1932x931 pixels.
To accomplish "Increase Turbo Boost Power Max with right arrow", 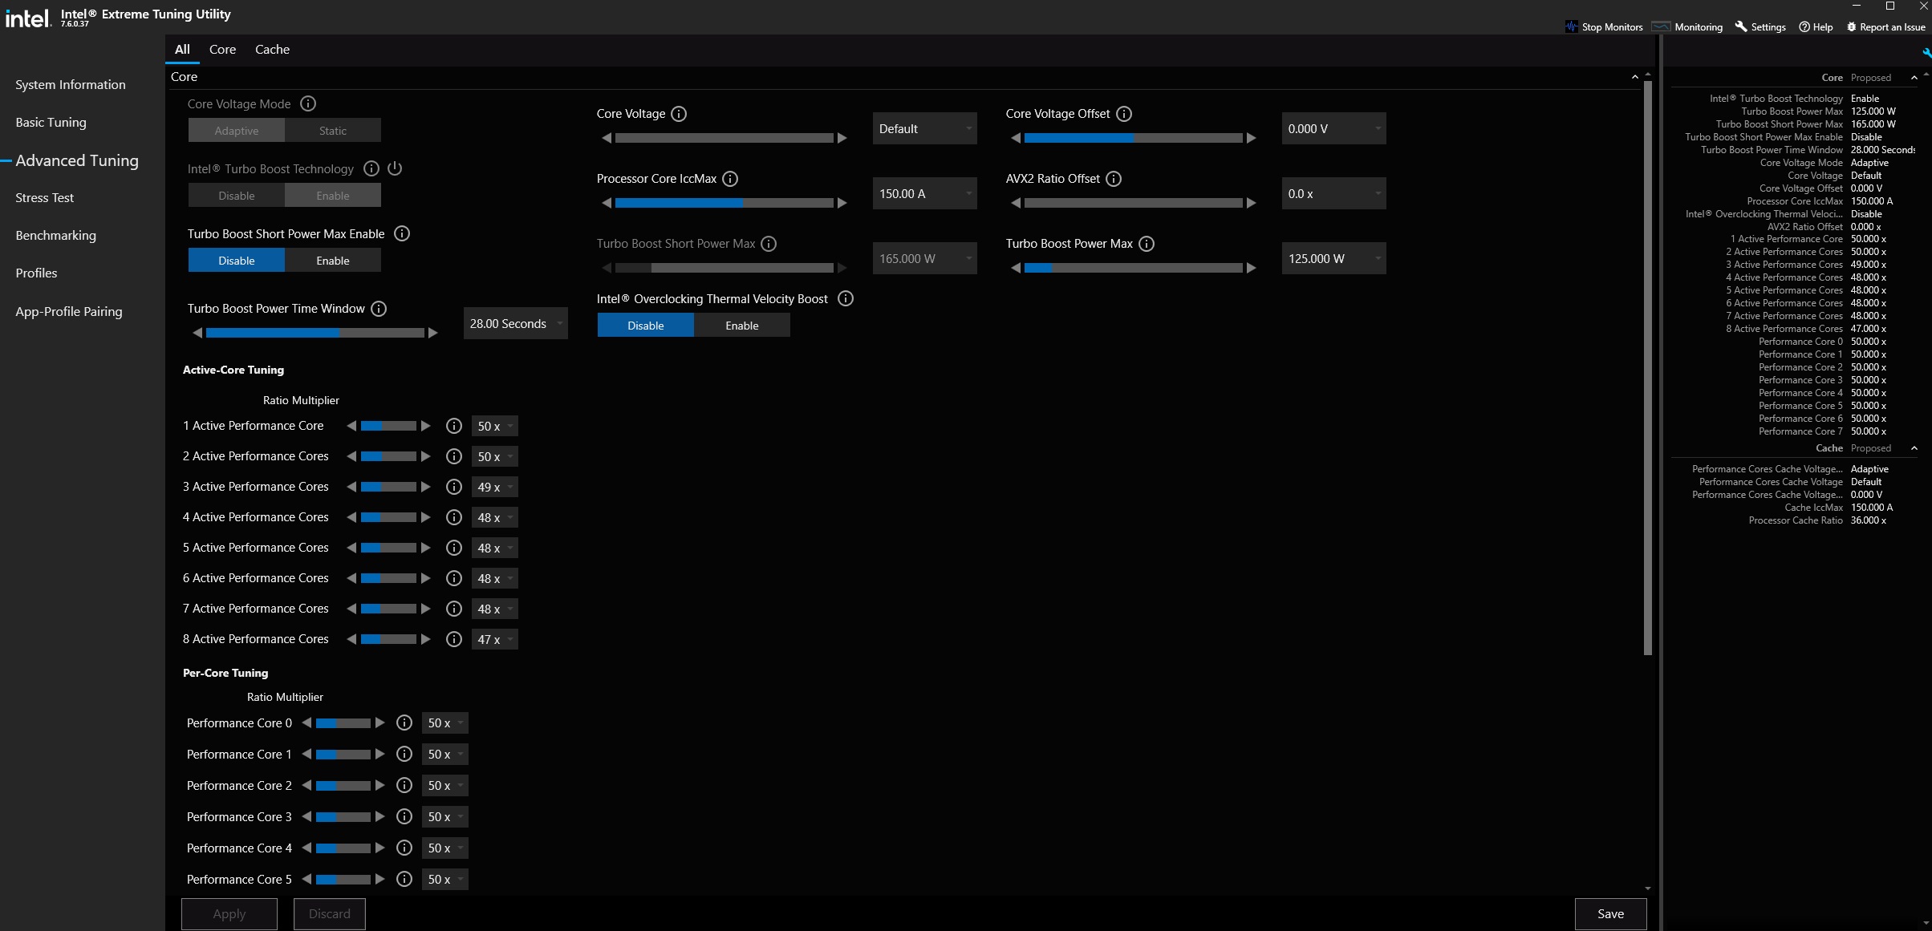I will [x=1252, y=268].
